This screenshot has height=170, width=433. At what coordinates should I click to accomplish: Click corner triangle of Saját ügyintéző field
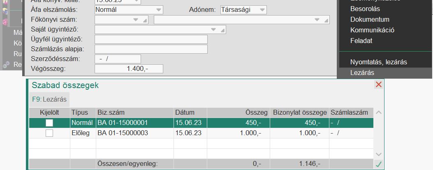(222, 30)
